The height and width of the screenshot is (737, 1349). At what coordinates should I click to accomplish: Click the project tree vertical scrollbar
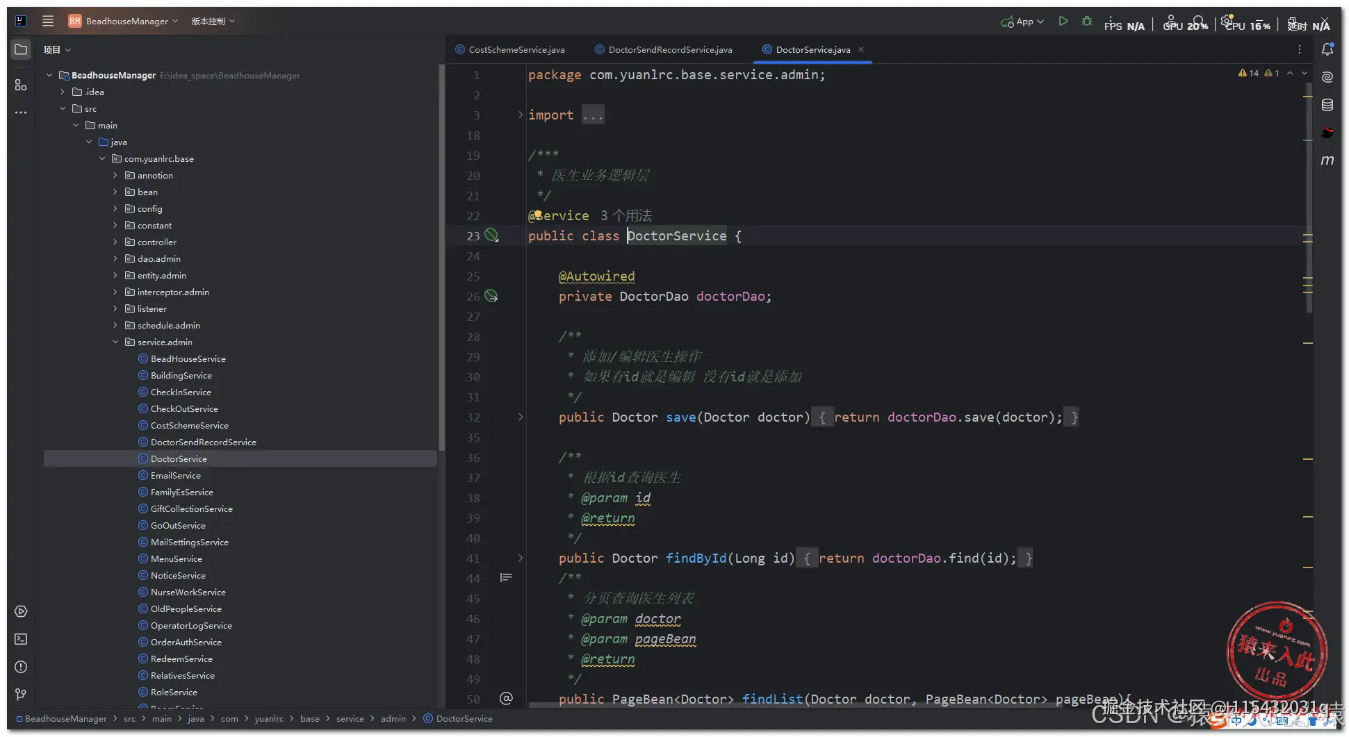pyautogui.click(x=441, y=257)
